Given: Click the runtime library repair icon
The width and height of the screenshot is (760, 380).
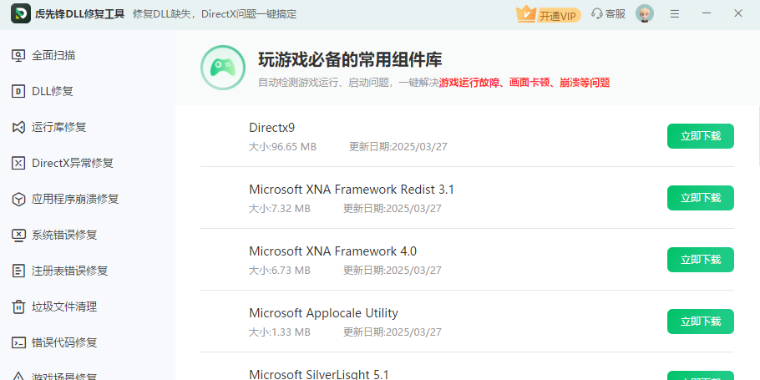Looking at the screenshot, I should (x=18, y=128).
